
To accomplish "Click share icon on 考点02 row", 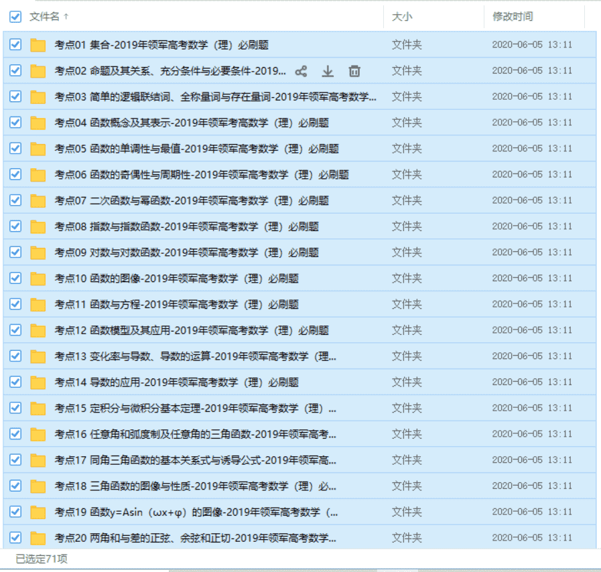I will click(301, 71).
